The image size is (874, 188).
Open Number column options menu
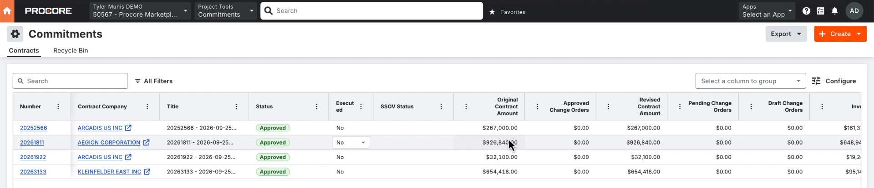tap(58, 107)
